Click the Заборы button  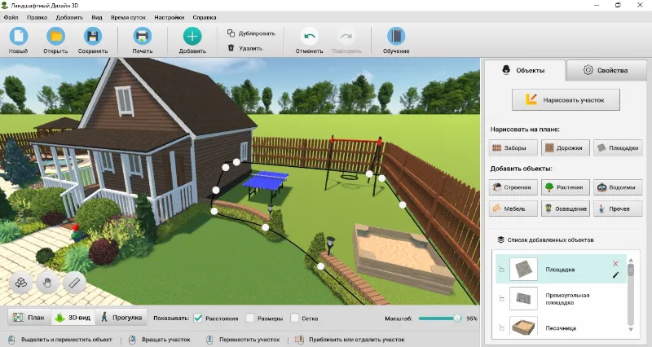513,147
